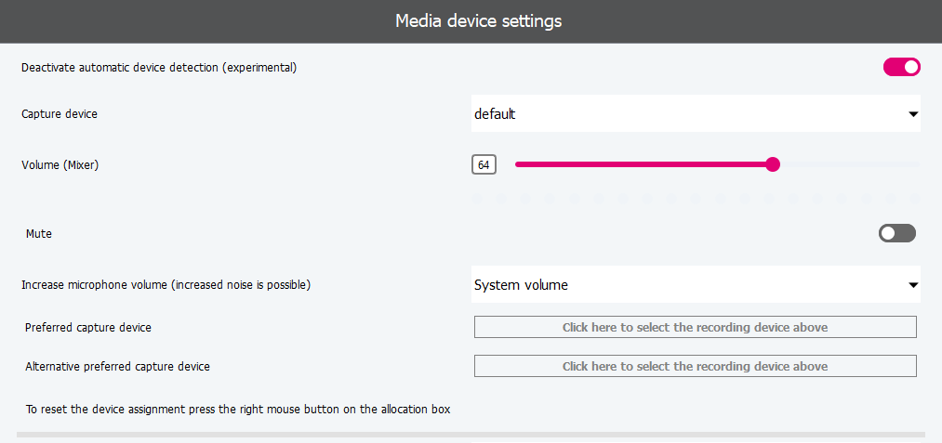
Task: Click the "Volume (Mixer)" label
Action: (60, 165)
